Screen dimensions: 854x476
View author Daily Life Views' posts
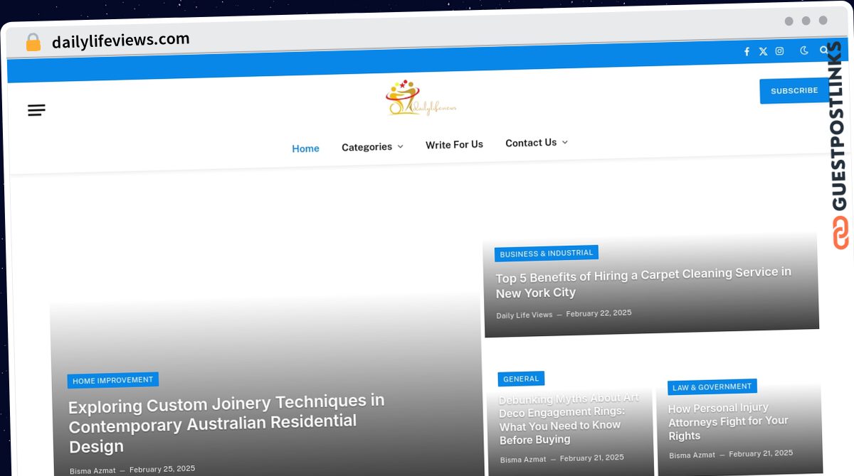[524, 315]
